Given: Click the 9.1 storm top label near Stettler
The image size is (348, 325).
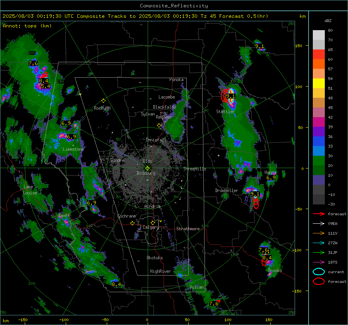Looking at the screenshot, I should click(x=230, y=96).
